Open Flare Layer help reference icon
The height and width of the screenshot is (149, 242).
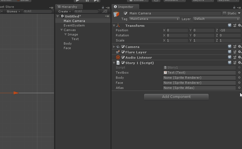(x=230, y=52)
